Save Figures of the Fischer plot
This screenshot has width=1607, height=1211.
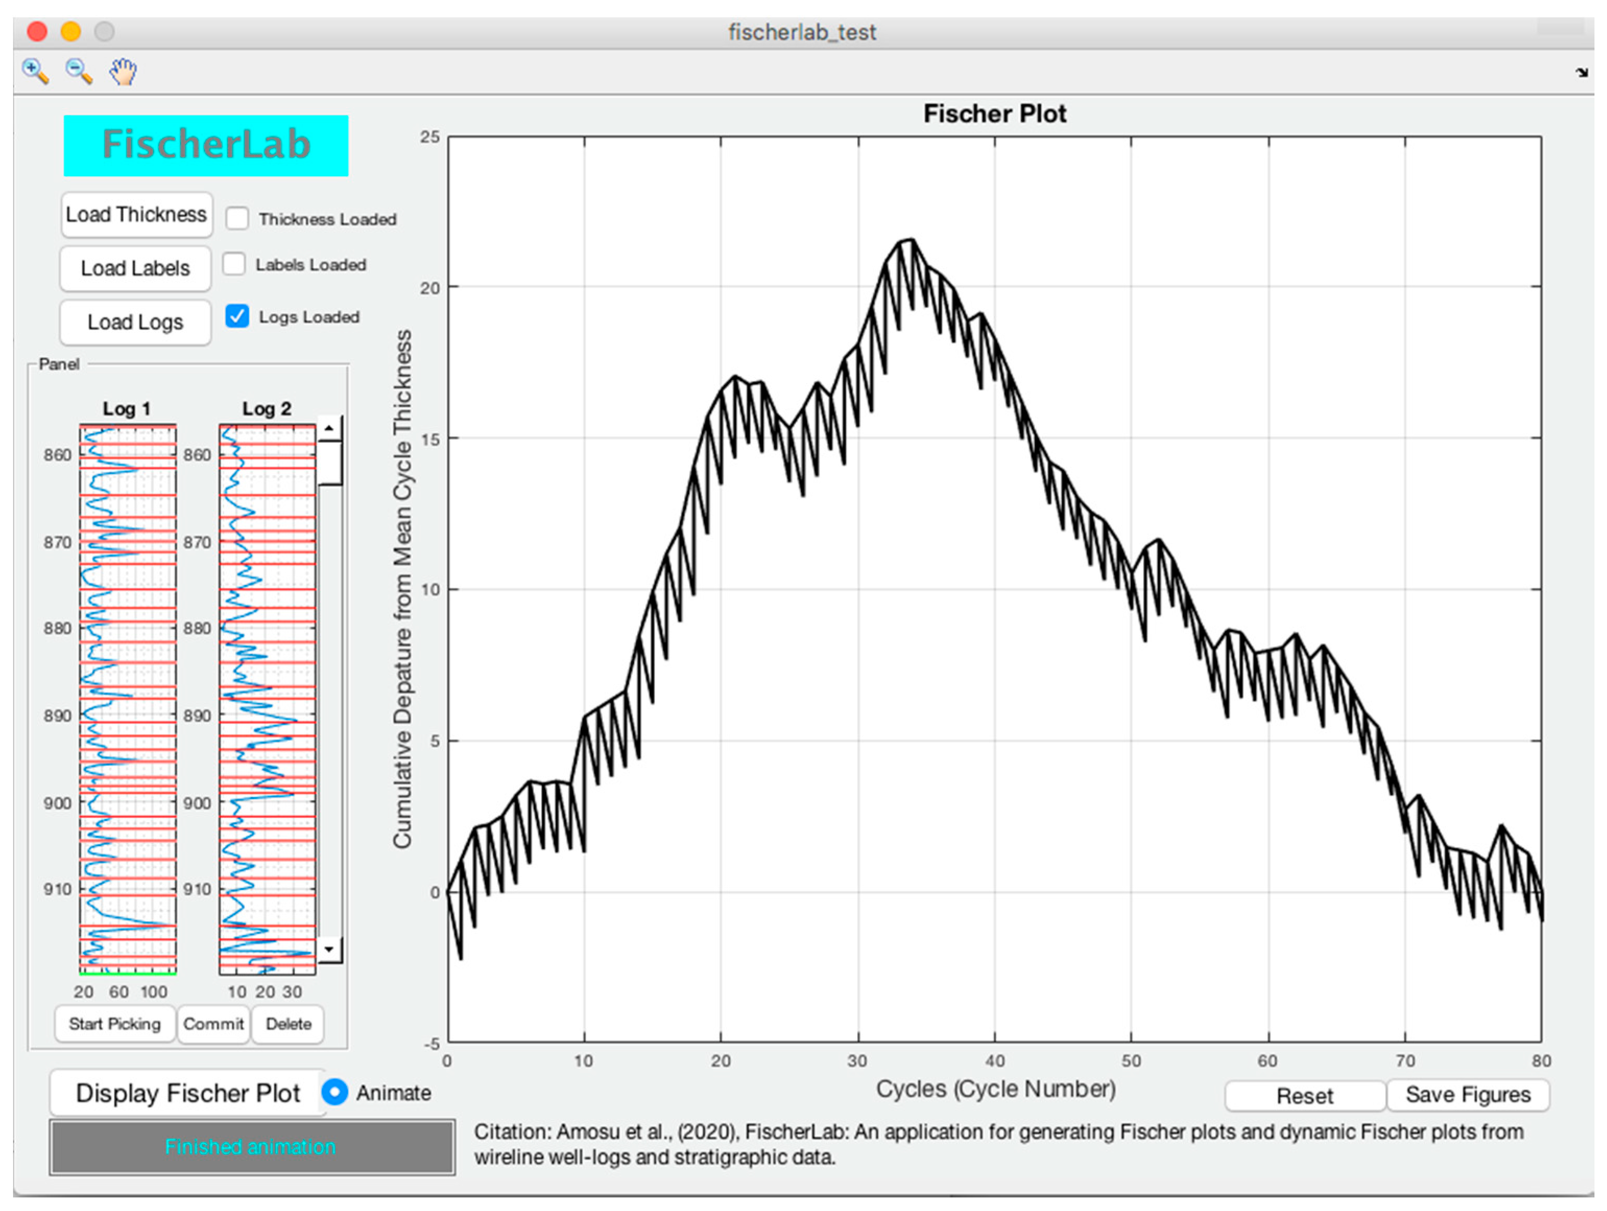(x=1468, y=1095)
